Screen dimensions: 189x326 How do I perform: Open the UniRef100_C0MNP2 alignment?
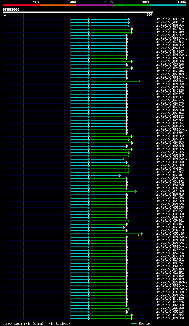click(170, 120)
